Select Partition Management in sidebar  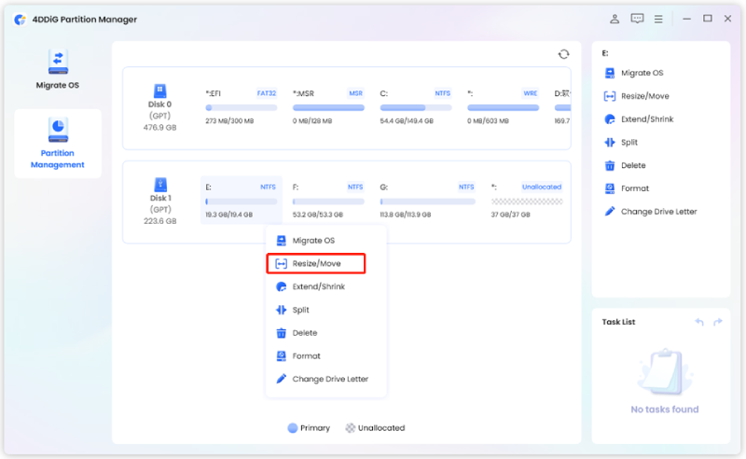58,144
